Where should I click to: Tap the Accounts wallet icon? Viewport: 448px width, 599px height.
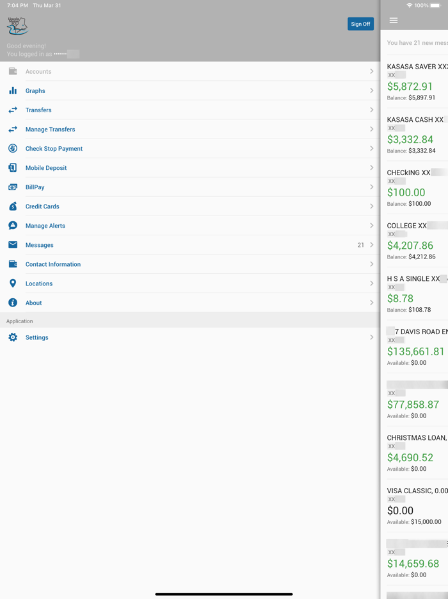click(x=13, y=71)
